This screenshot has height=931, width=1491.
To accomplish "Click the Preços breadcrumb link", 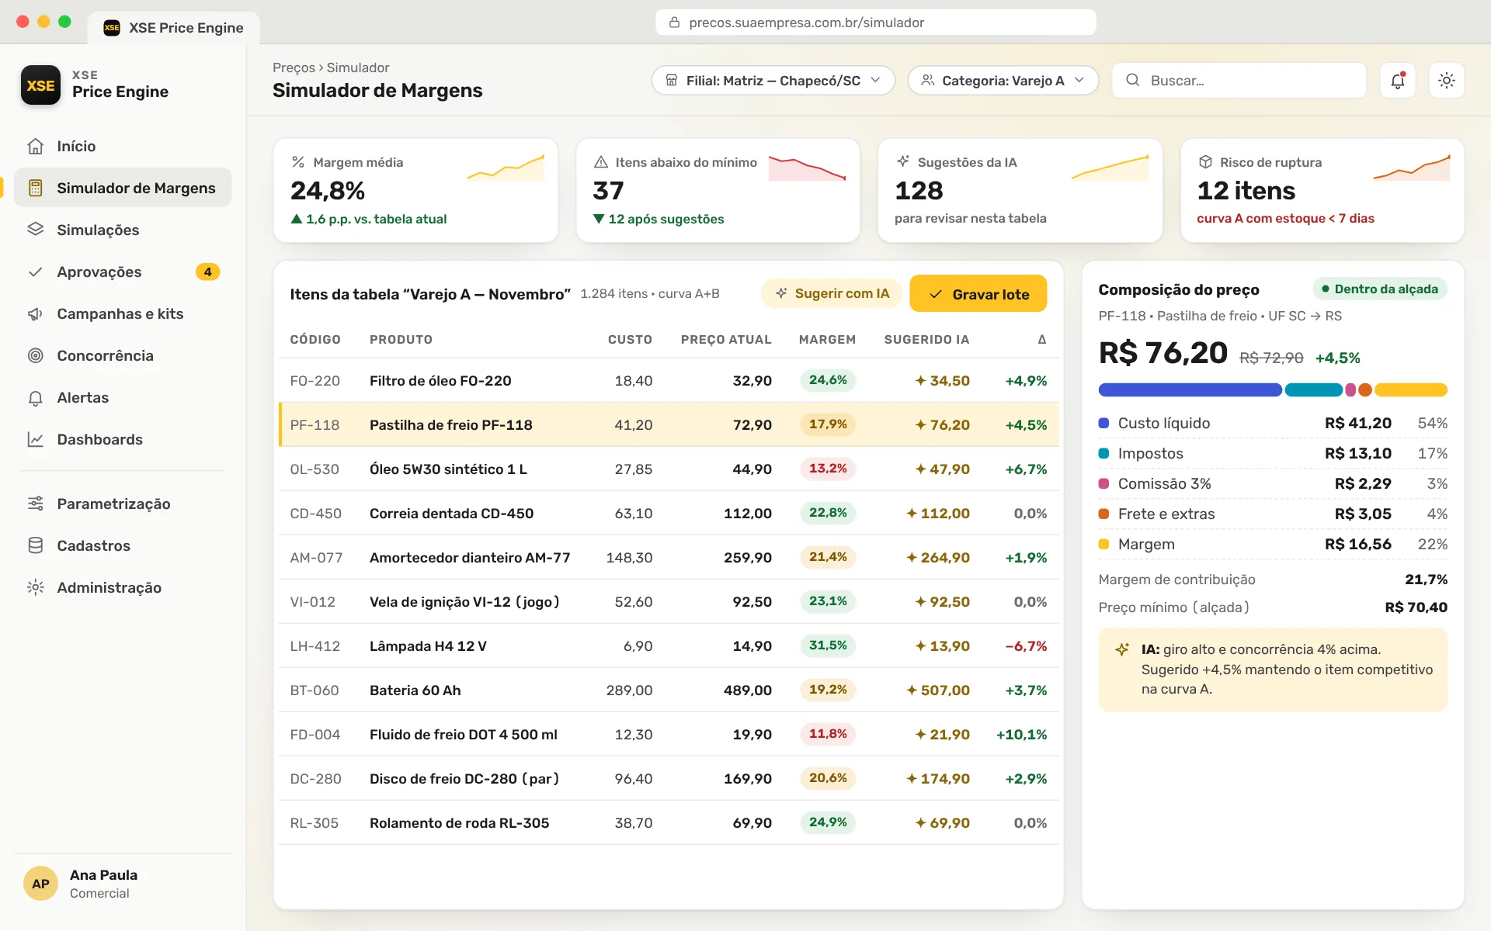I will point(294,67).
